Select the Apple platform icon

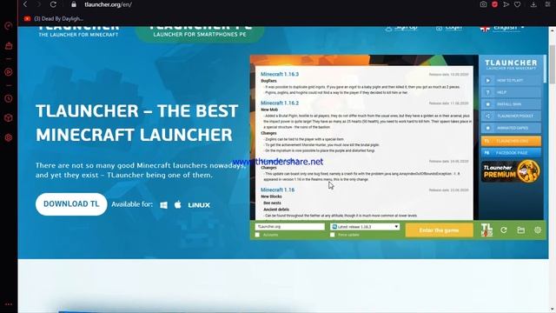coord(177,204)
